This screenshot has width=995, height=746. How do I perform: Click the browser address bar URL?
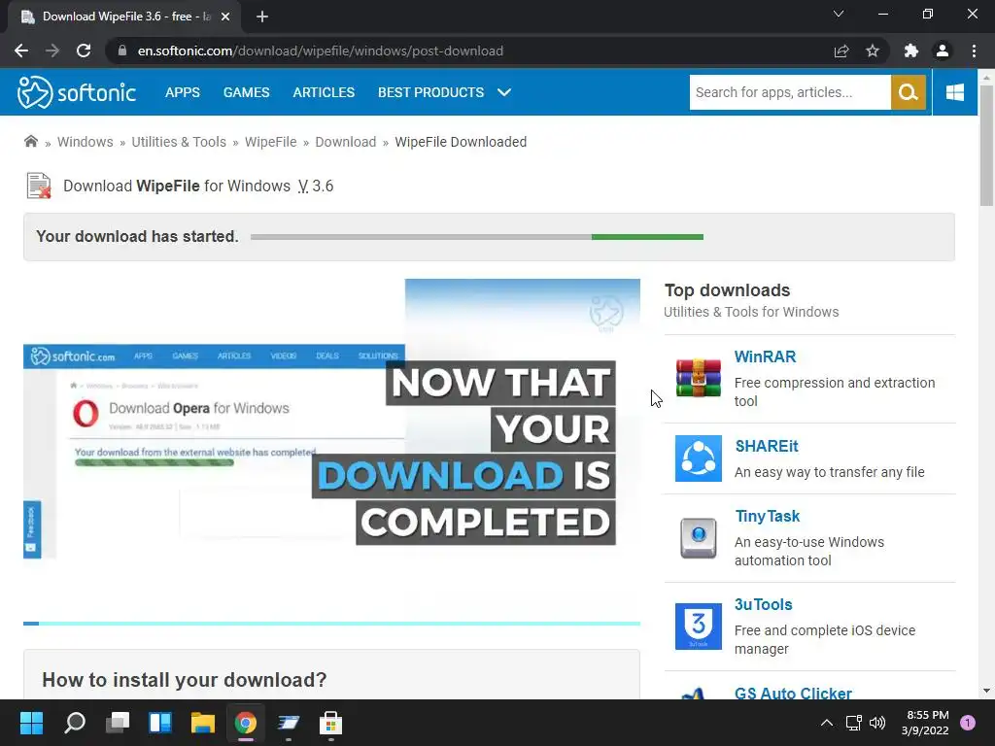[x=321, y=51]
